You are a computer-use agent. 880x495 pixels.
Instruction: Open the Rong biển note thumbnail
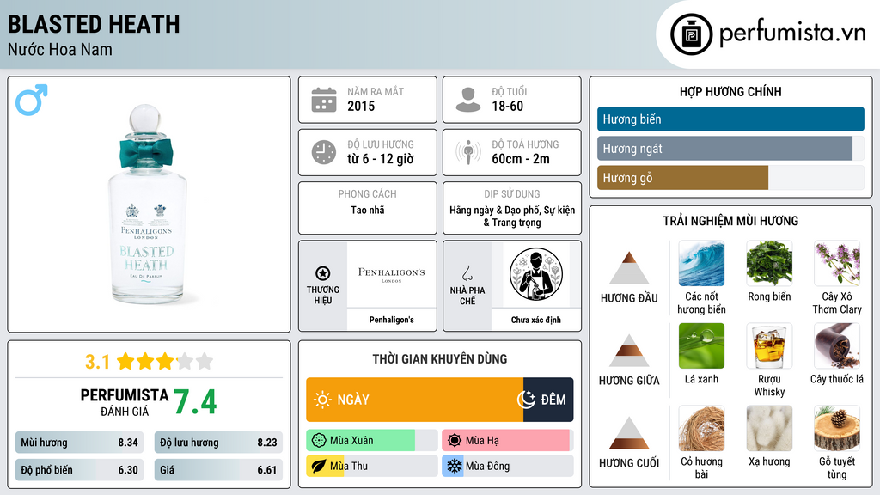tap(769, 263)
